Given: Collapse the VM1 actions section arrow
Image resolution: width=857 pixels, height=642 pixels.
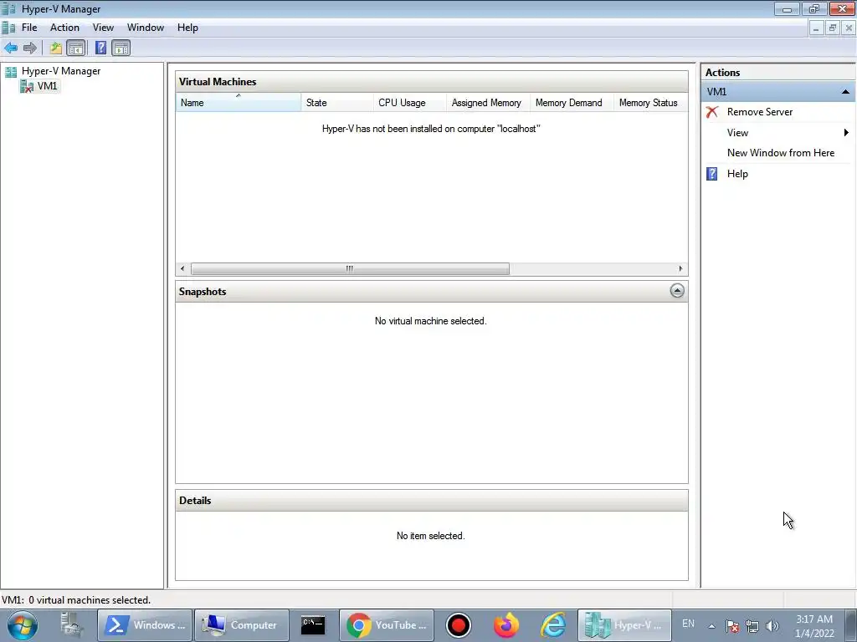Looking at the screenshot, I should pos(845,92).
